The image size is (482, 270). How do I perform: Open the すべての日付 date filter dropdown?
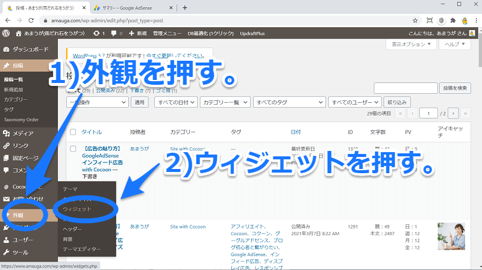tap(175, 102)
